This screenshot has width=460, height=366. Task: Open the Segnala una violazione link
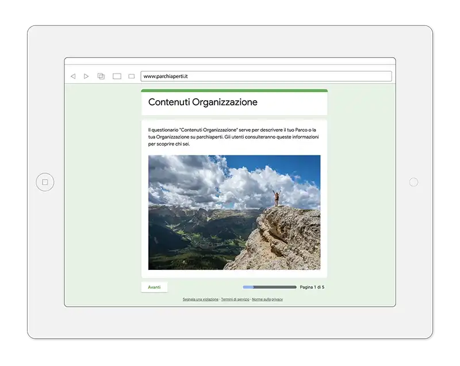tap(201, 300)
